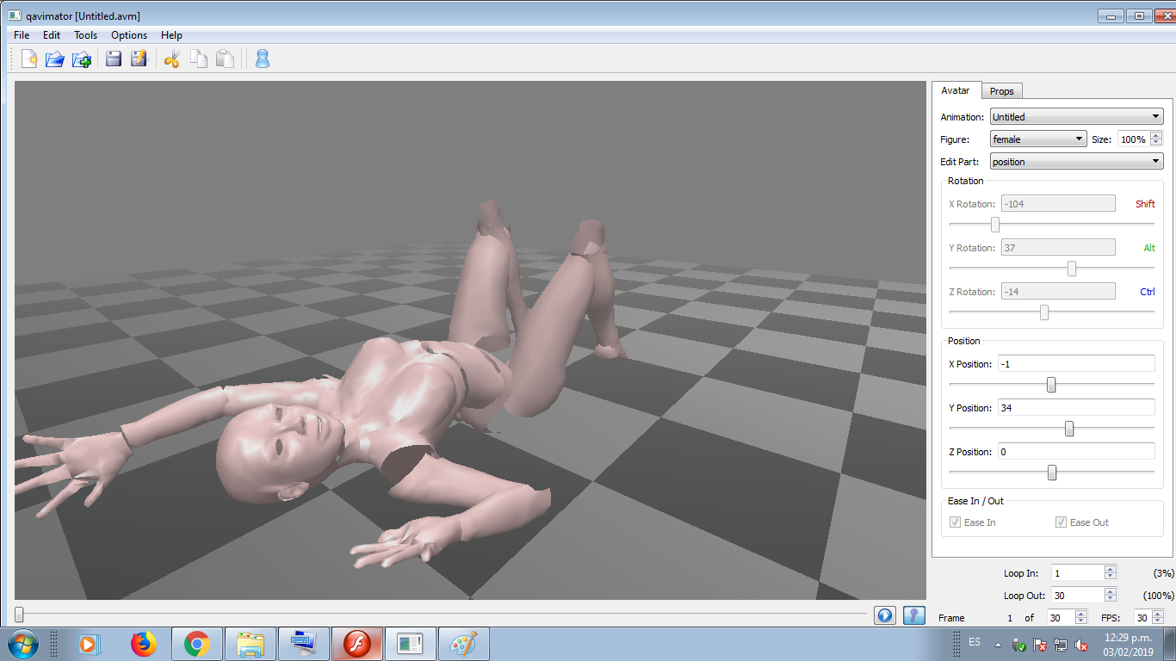Screen dimensions: 1176x661
Task: Save the animation with the floppy icon
Action: (x=113, y=59)
